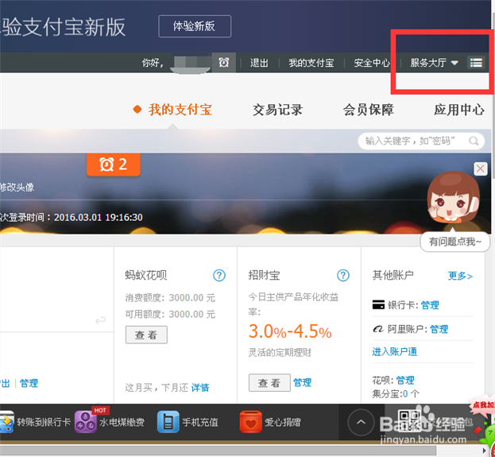
Task: Click the magnifier search icon
Action: [x=474, y=141]
